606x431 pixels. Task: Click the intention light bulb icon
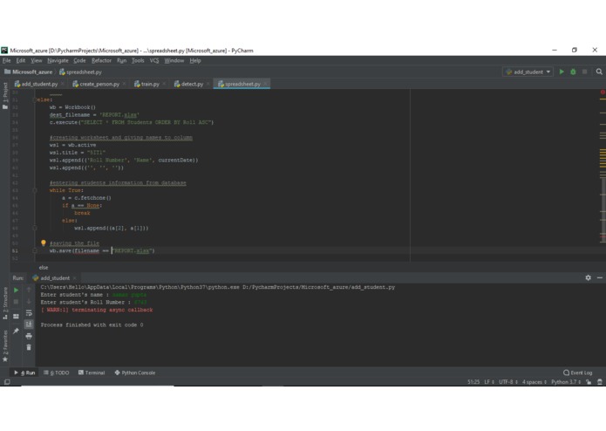[44, 243]
